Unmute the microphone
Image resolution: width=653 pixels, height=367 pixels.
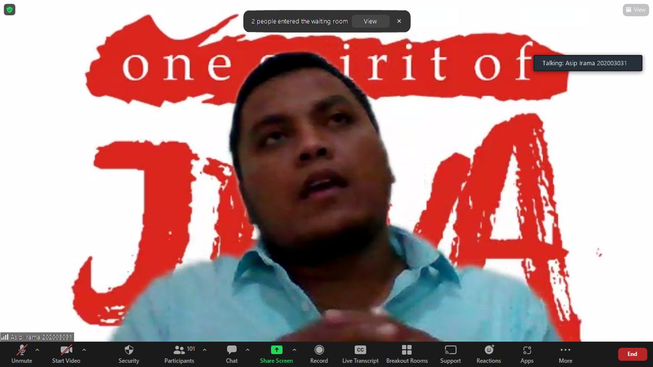tap(21, 350)
